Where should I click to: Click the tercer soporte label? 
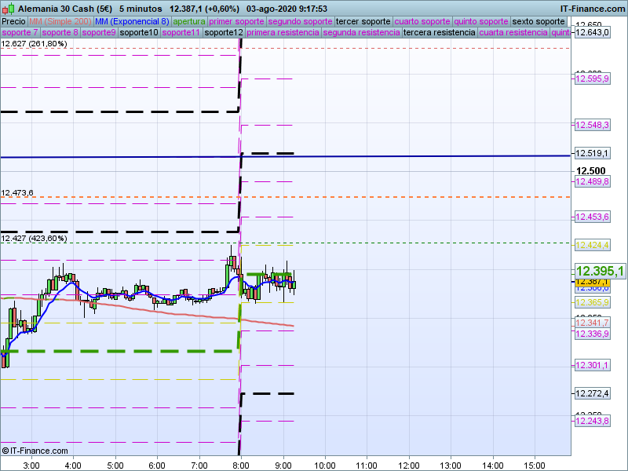pos(363,21)
